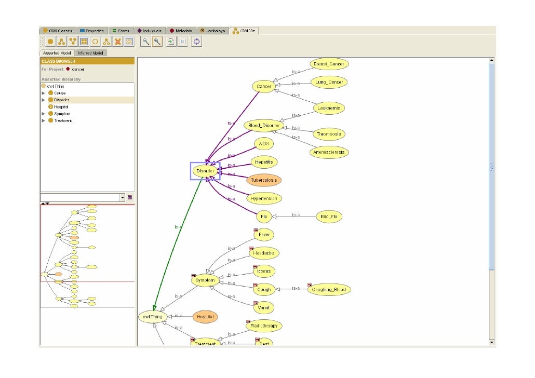Switch to the Inferred Model tab
Screen dimensions: 535x378
(90, 53)
